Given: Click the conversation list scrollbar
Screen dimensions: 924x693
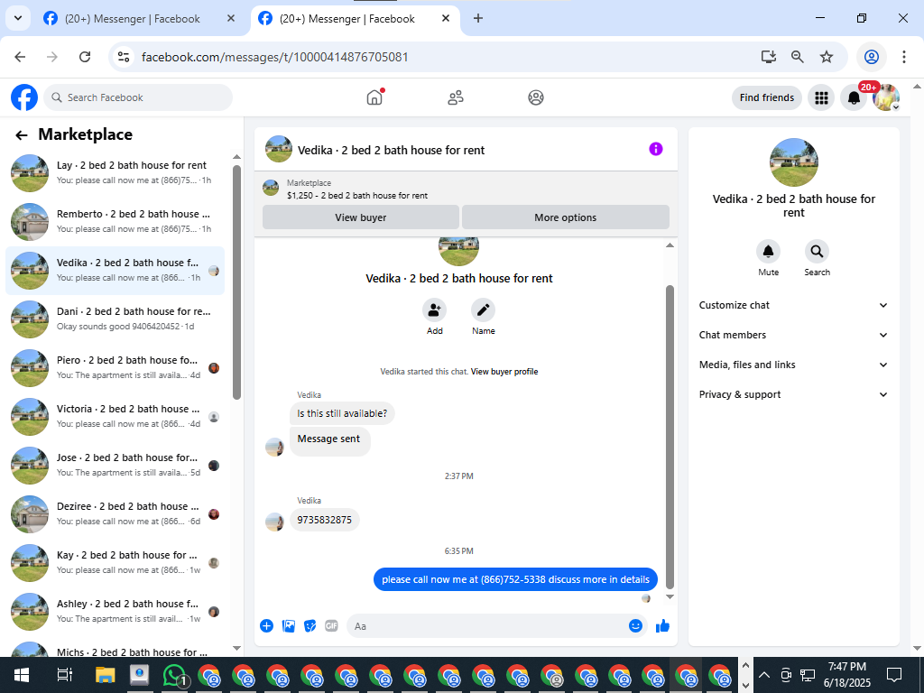Looking at the screenshot, I should [x=237, y=282].
